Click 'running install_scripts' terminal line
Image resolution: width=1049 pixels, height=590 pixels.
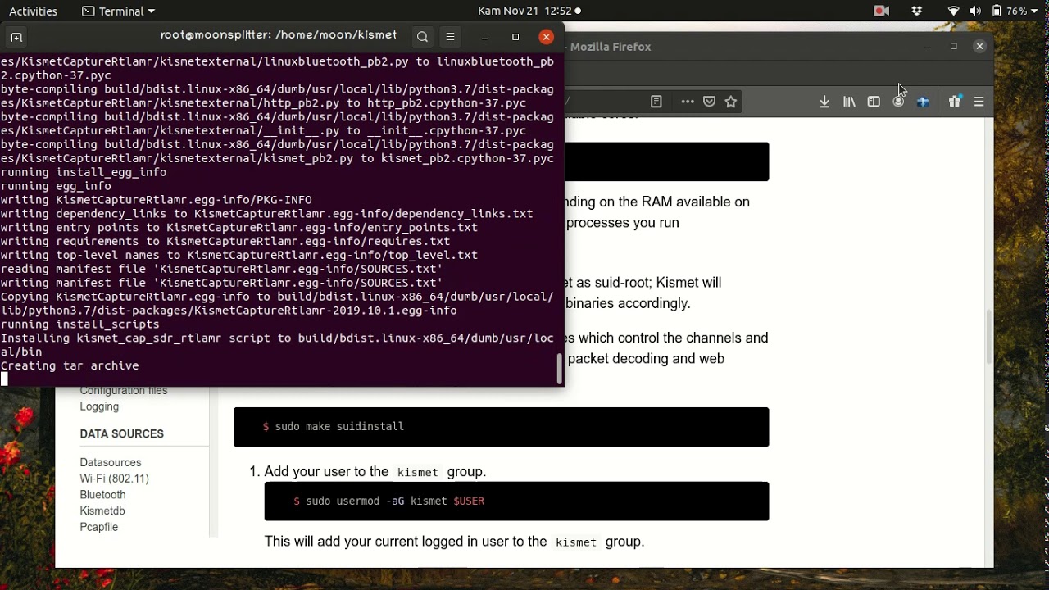(x=80, y=324)
